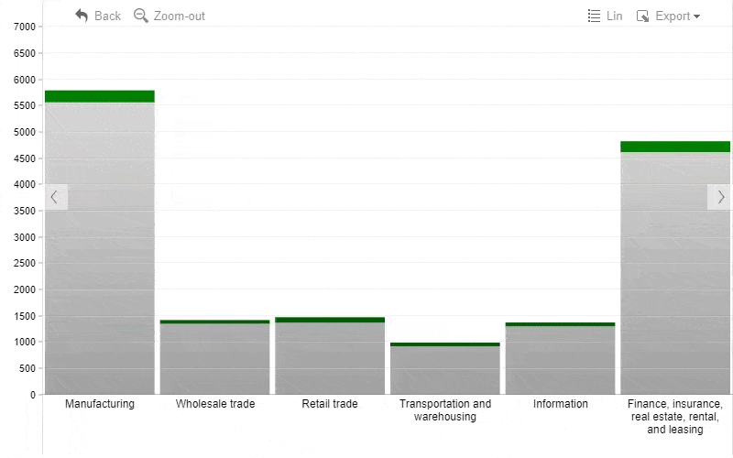Viewport: 733px width, 458px height.
Task: Click green segment atop Information bar
Action: pyautogui.click(x=560, y=324)
